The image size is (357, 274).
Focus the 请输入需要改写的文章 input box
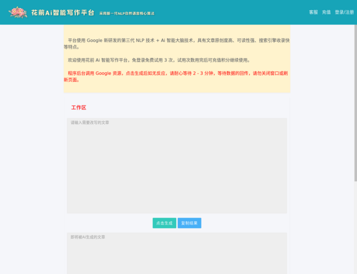tap(177, 165)
